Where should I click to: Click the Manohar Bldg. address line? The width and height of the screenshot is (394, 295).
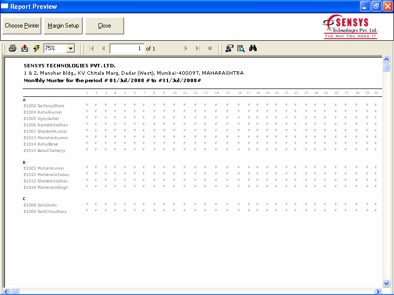[133, 73]
